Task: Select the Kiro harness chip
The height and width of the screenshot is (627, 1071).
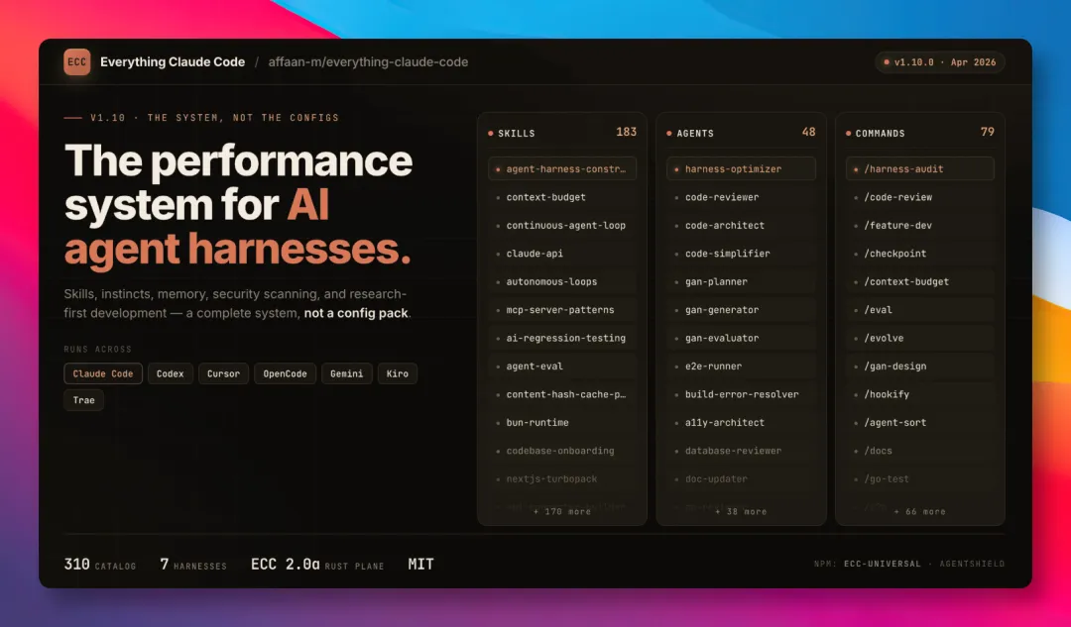Action: point(398,373)
